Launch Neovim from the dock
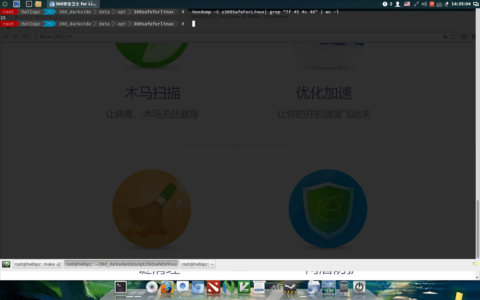Viewport: 480px width, 300px height. click(x=229, y=287)
